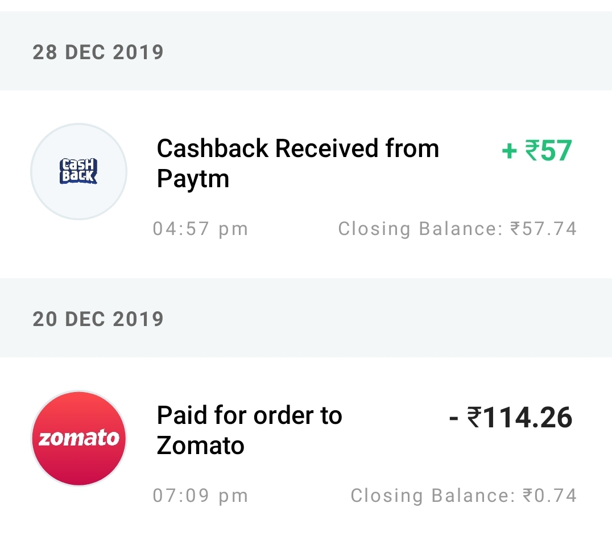This screenshot has height=540, width=612.
Task: Click the -₹114.26 debit amount
Action: click(510, 418)
